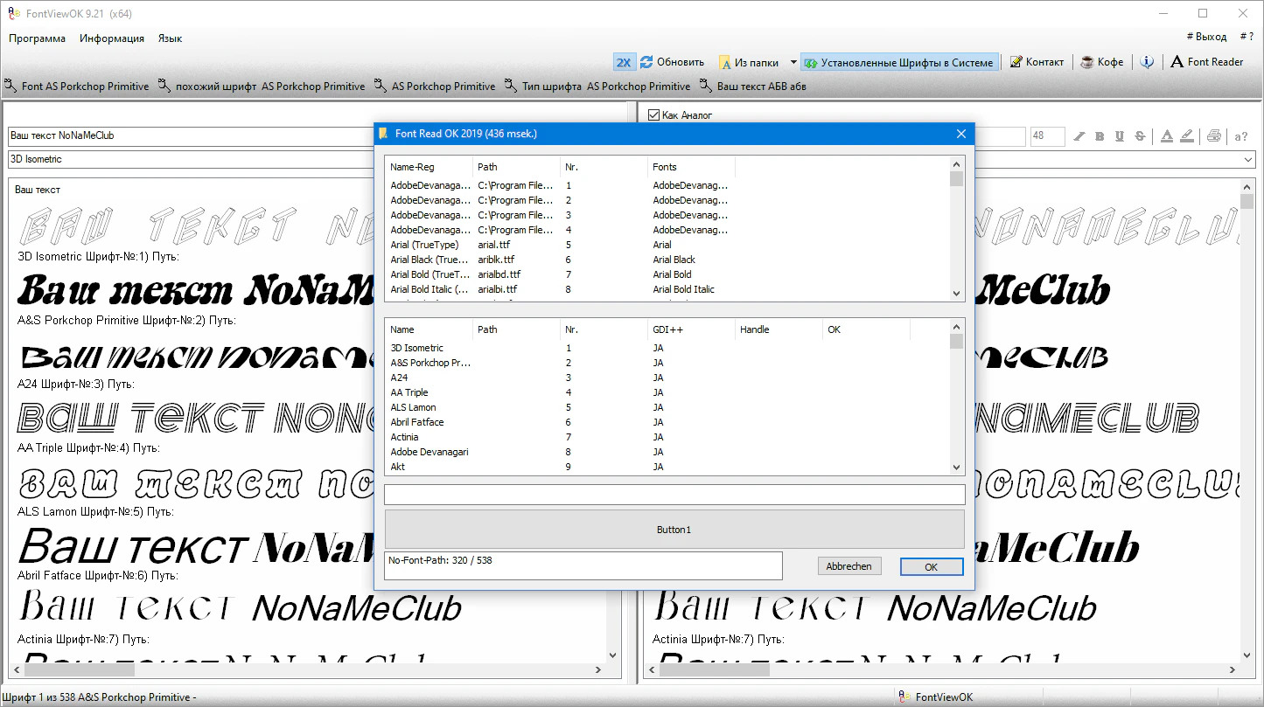
Task: Select the ALS Lamon list row
Action: click(413, 407)
